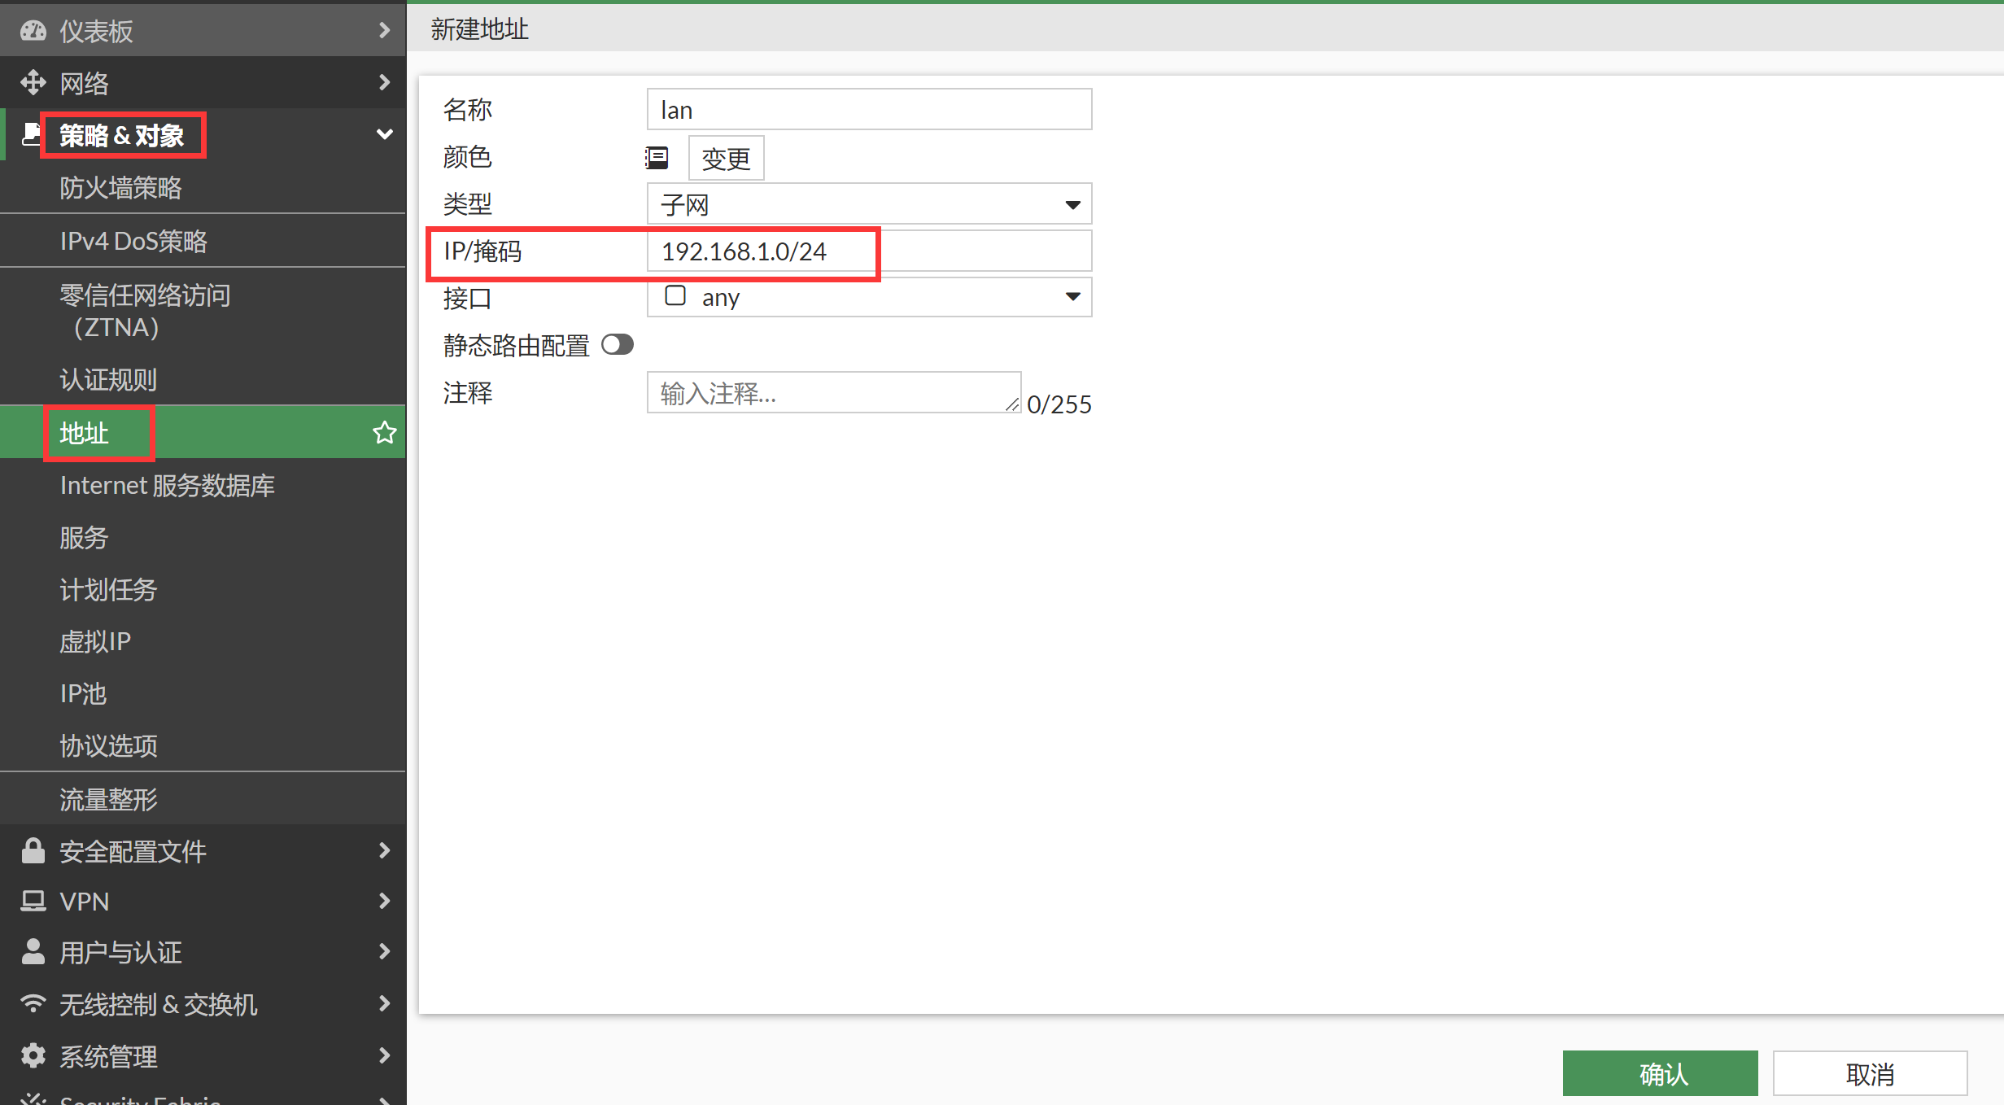
Task: Open 虚拟IP menu item
Action: [x=95, y=641]
